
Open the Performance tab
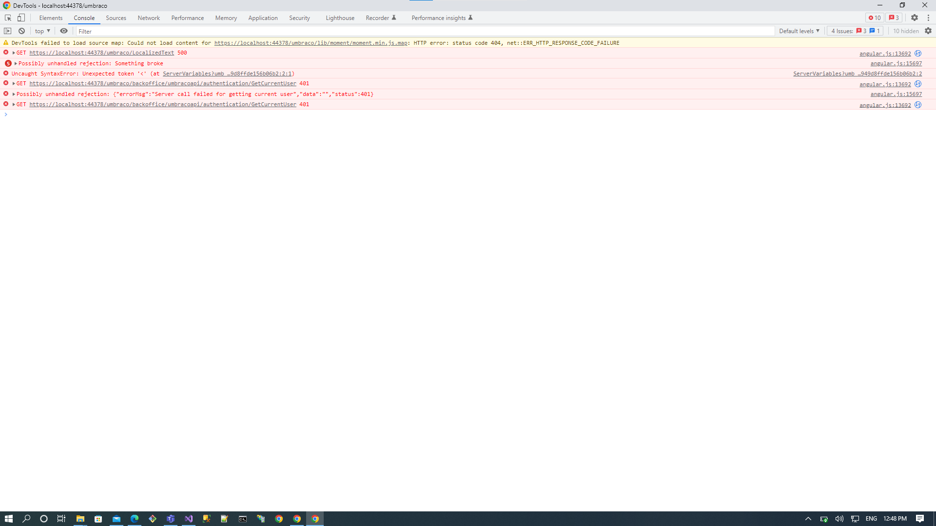click(x=188, y=18)
